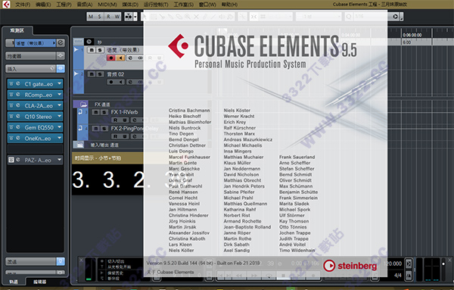Viewport: 454px width, 290px height.
Task: Expand the 插入 inserts section
Action: point(28,69)
